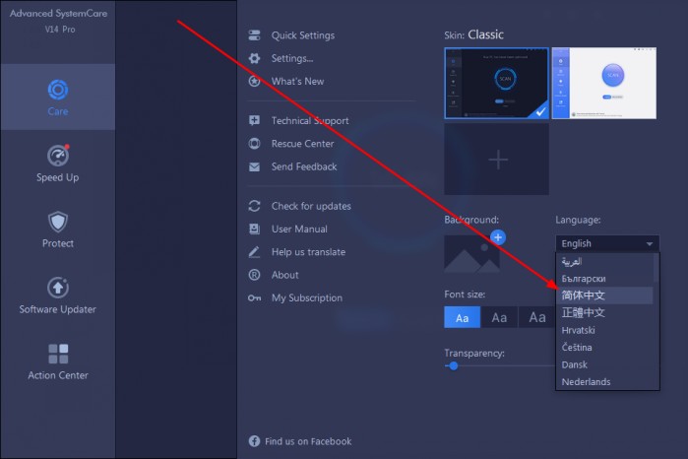Click the Facebook logo icon
688x459 pixels.
pyautogui.click(x=254, y=441)
